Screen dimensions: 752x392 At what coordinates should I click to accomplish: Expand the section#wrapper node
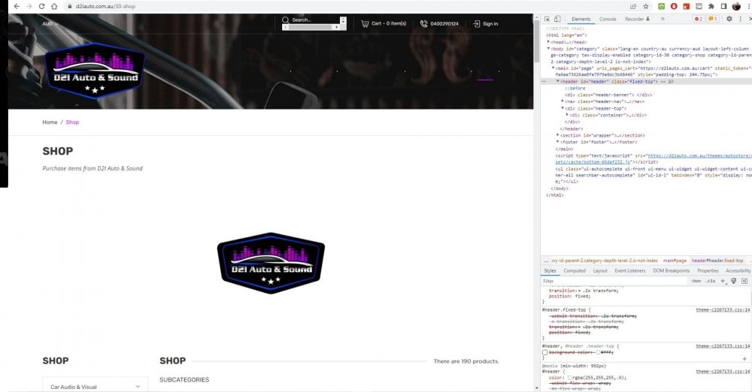pyautogui.click(x=558, y=135)
